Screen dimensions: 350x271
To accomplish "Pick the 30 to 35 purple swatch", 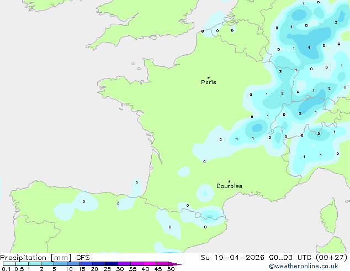I will click(124, 264).
